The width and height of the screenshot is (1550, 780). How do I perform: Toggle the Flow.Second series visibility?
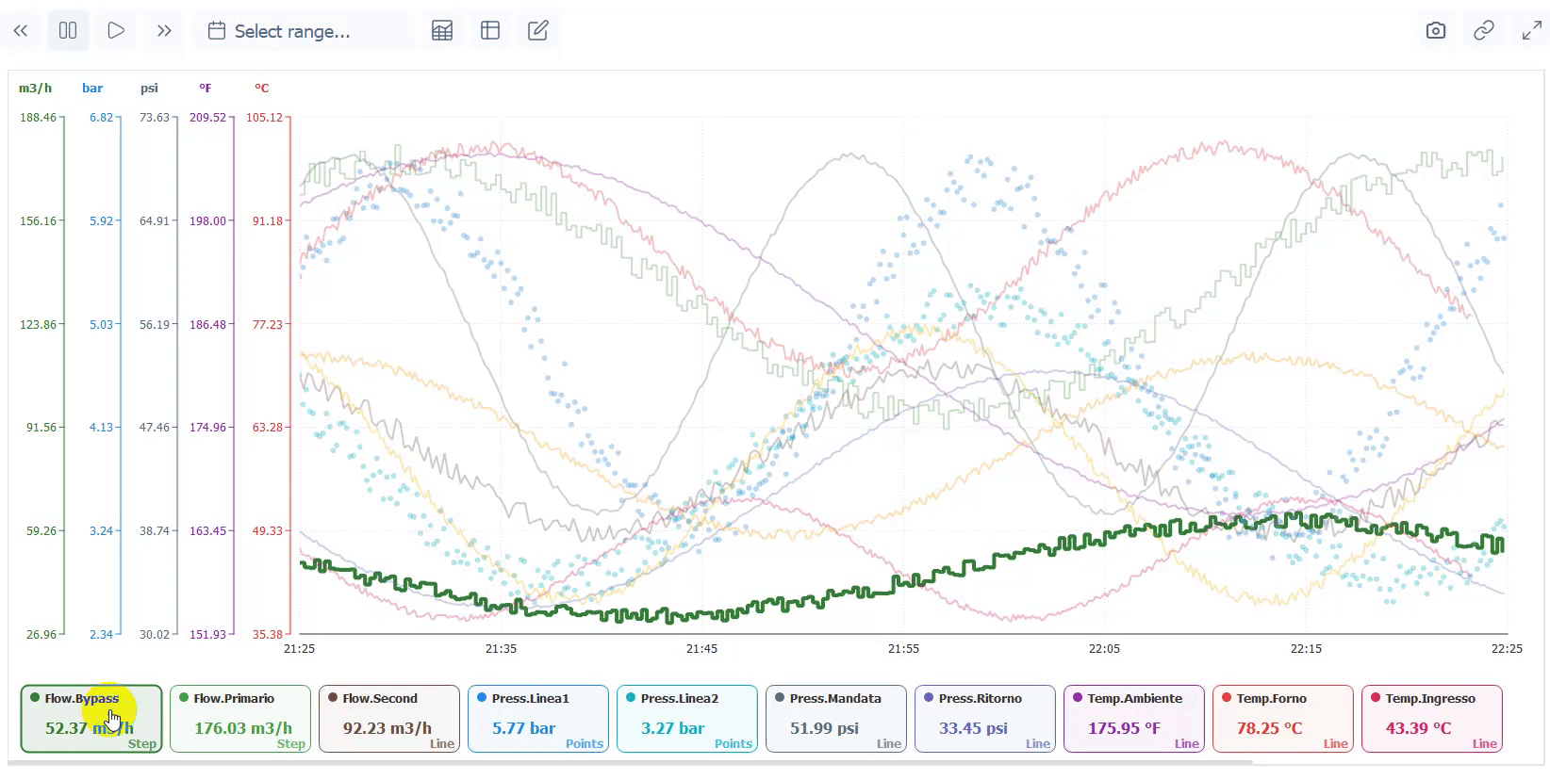click(388, 718)
